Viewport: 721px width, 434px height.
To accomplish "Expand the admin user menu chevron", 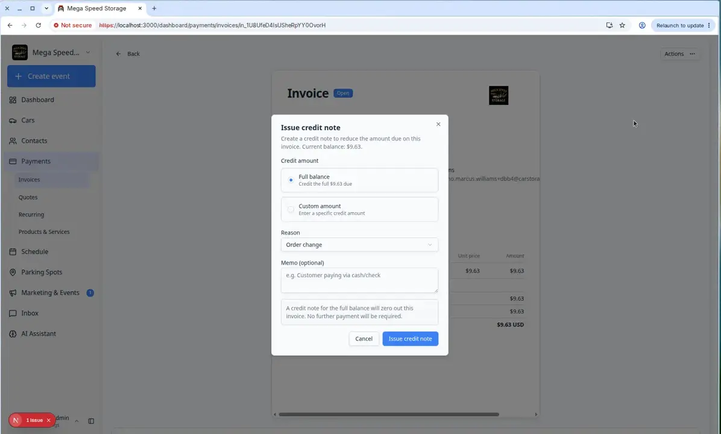I will tap(77, 421).
